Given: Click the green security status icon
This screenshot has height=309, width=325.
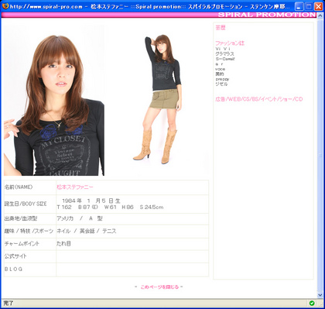Looking at the screenshot, I should pyautogui.click(x=312, y=303).
